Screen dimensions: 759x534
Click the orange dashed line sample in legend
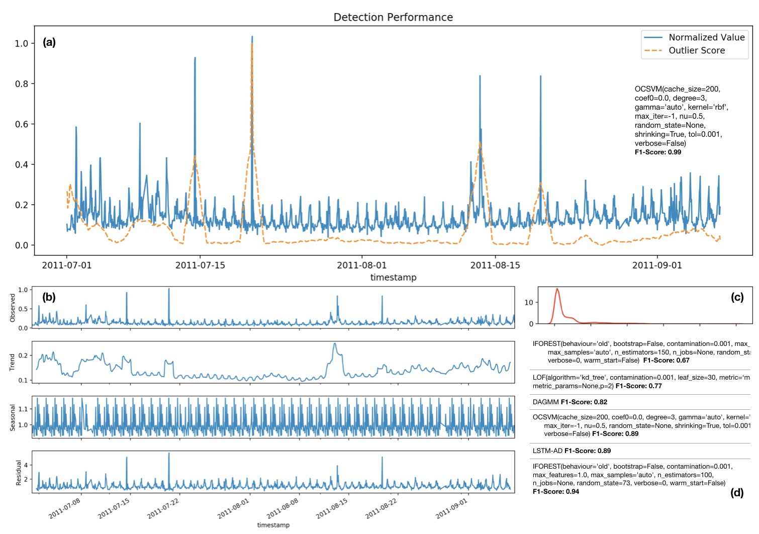pyautogui.click(x=653, y=50)
